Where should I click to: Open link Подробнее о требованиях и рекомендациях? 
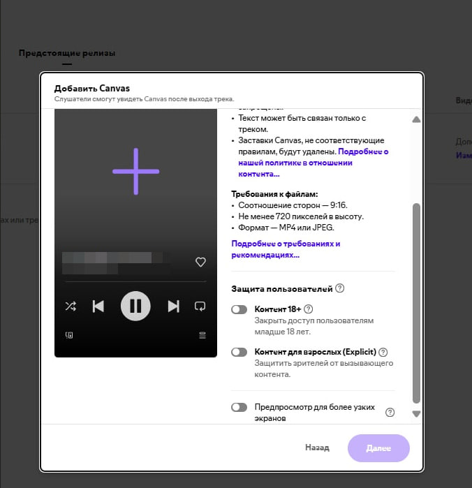pos(286,249)
